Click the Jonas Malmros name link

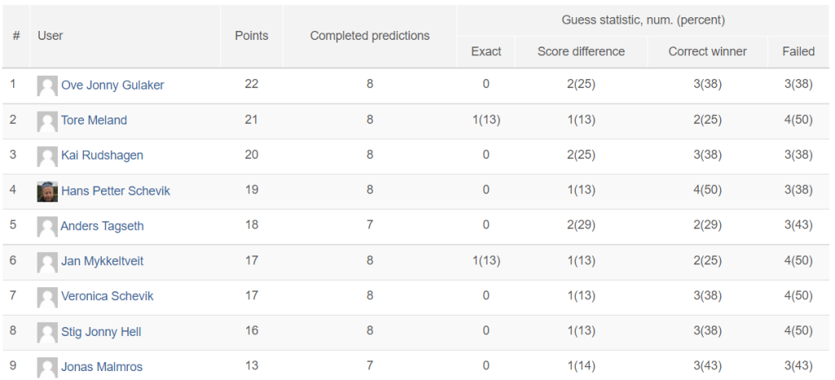102,367
